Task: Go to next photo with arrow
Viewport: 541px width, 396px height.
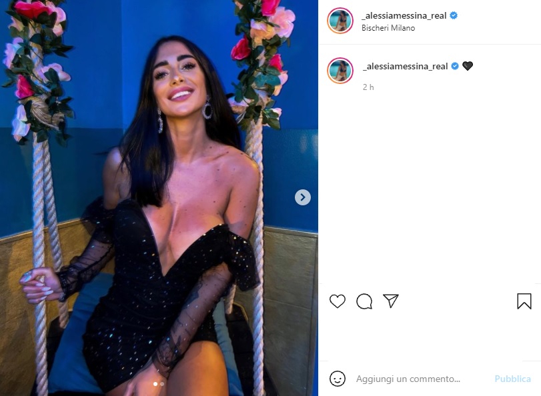Action: tap(303, 197)
